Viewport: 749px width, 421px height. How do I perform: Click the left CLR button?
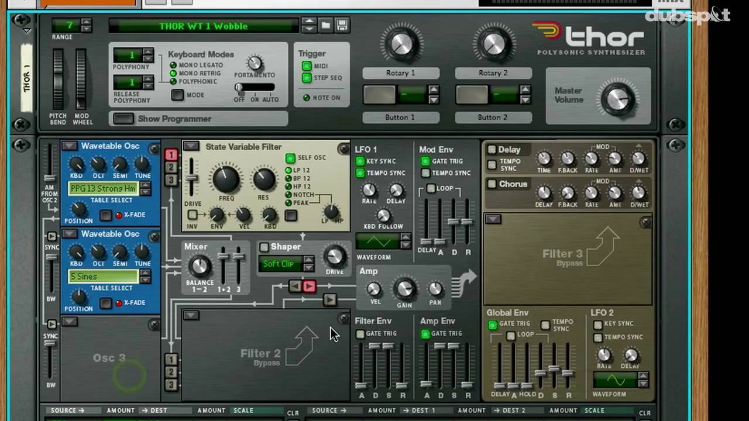point(293,413)
